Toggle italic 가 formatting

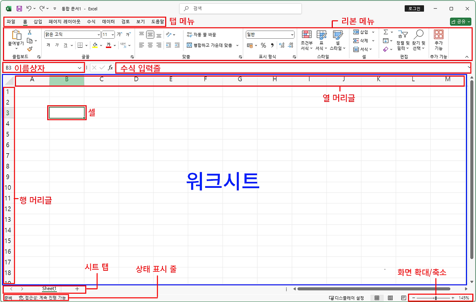point(57,45)
